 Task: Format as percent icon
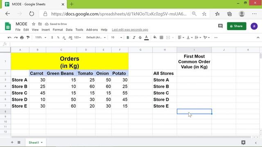(58, 38)
